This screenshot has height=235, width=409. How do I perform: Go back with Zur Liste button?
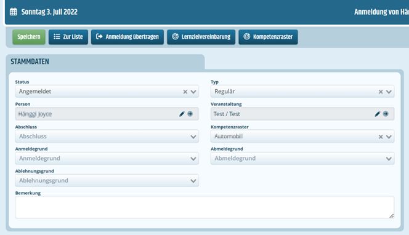coord(68,37)
